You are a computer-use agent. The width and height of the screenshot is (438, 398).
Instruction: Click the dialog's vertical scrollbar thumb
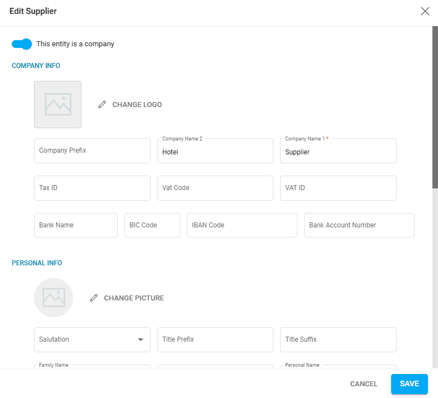tap(435, 106)
